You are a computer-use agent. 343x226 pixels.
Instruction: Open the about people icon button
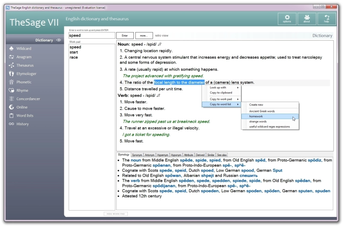[x=307, y=18]
